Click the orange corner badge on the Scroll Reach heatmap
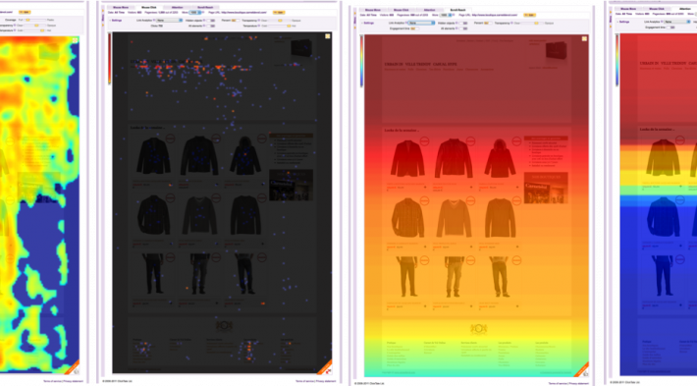 (x=582, y=370)
